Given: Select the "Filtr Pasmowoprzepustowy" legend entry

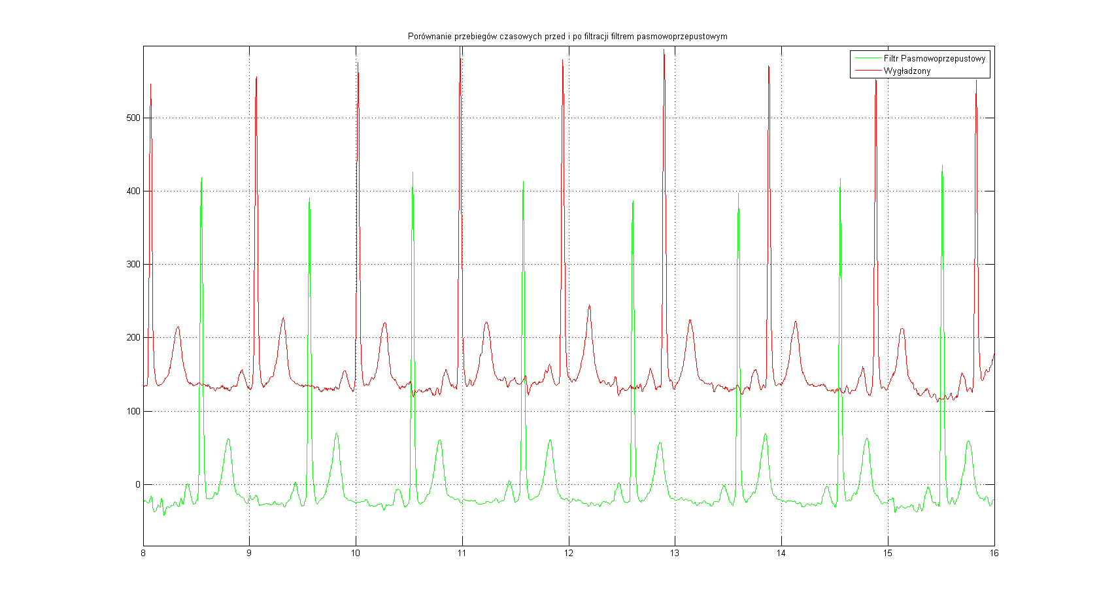Looking at the screenshot, I should [x=934, y=59].
